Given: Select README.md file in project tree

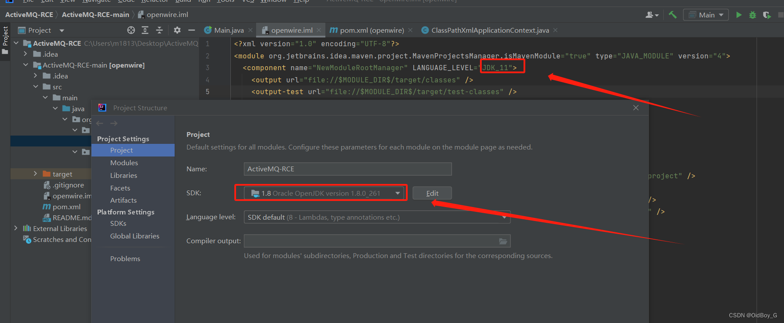Looking at the screenshot, I should pyautogui.click(x=67, y=218).
